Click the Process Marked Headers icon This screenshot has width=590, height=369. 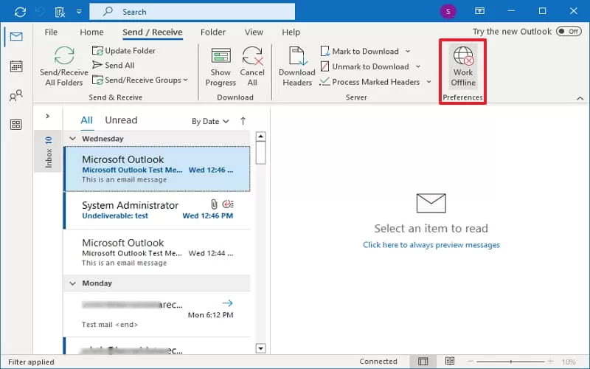(x=324, y=81)
